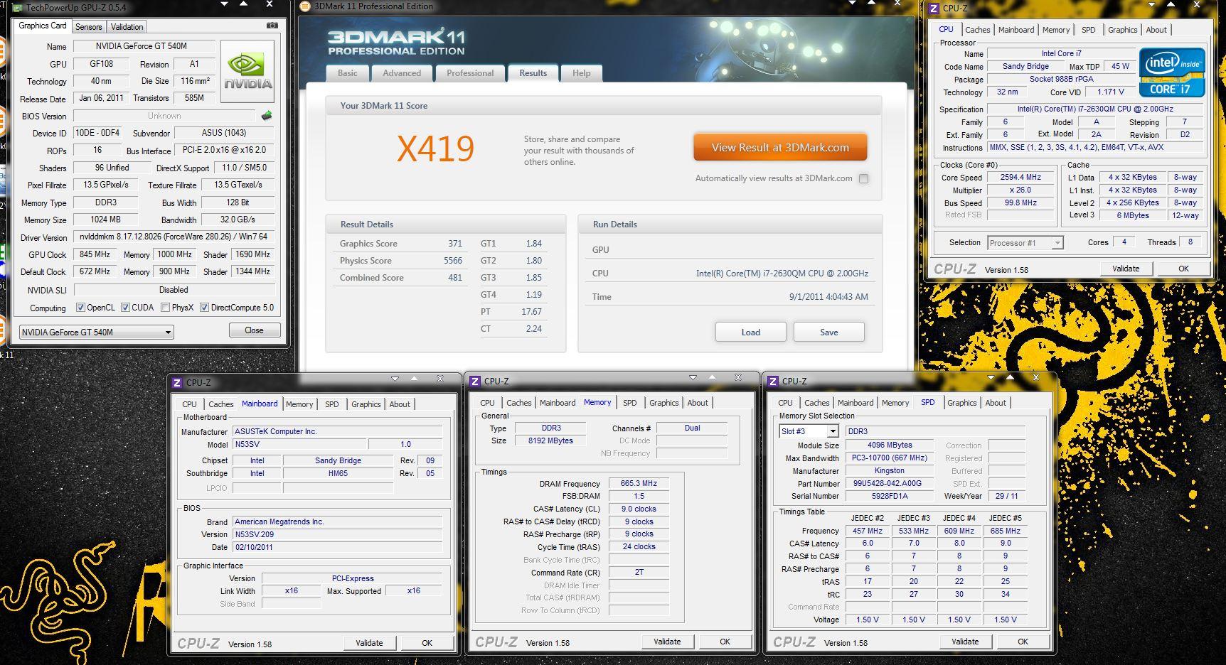The height and width of the screenshot is (665, 1226).
Task: Click the TechPowerUp GPU-Z title bar icon
Action: coord(18,7)
